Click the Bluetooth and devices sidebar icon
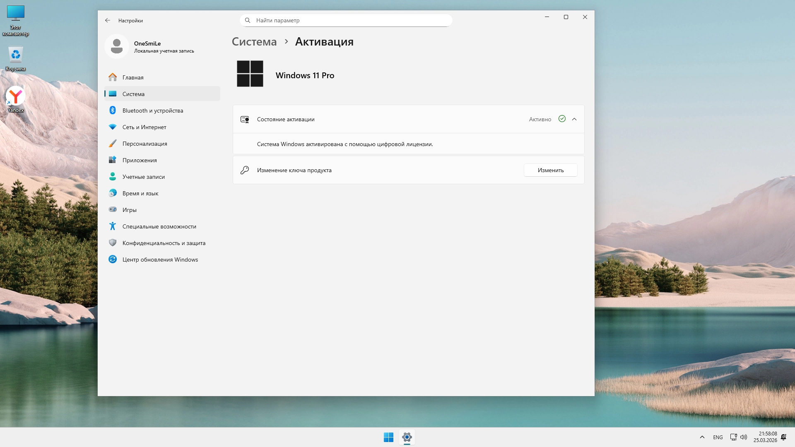This screenshot has width=795, height=447. [112, 110]
